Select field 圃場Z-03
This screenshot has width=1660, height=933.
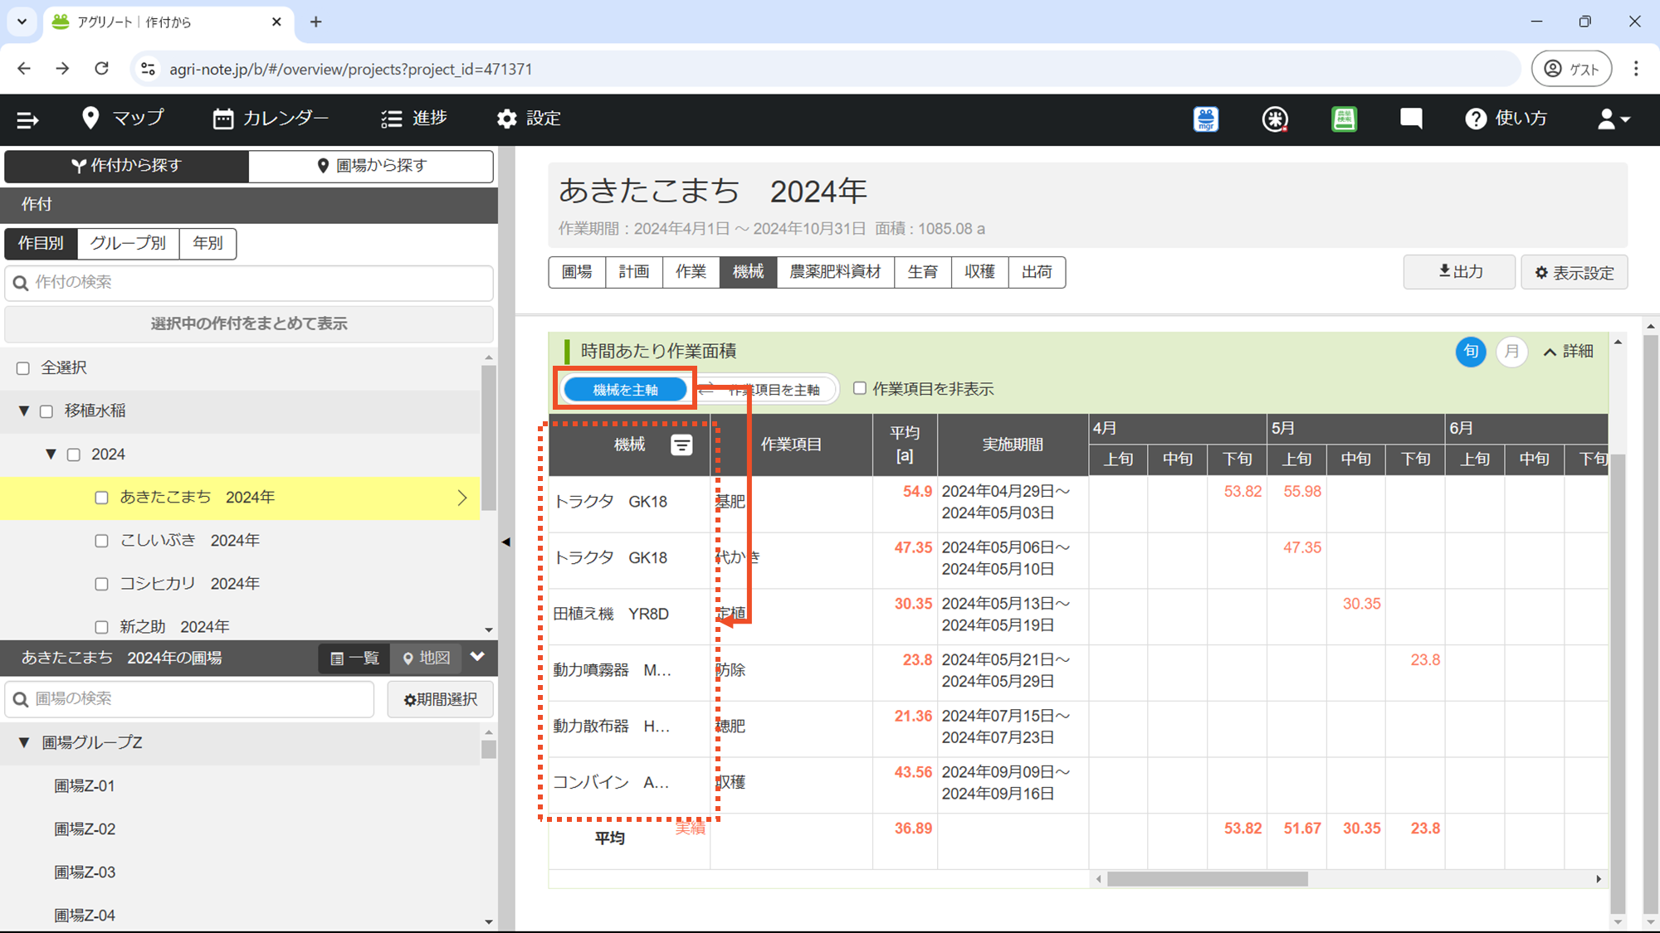[x=85, y=872]
